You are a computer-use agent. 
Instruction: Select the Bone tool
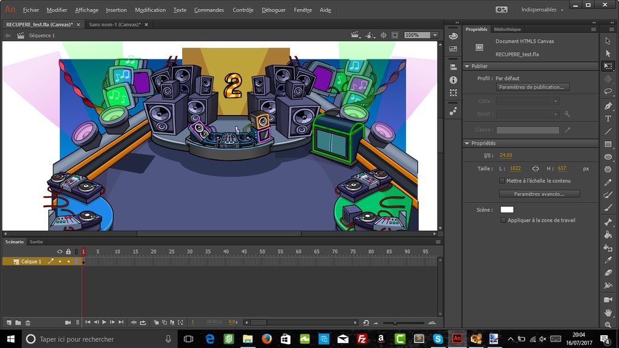click(x=608, y=222)
